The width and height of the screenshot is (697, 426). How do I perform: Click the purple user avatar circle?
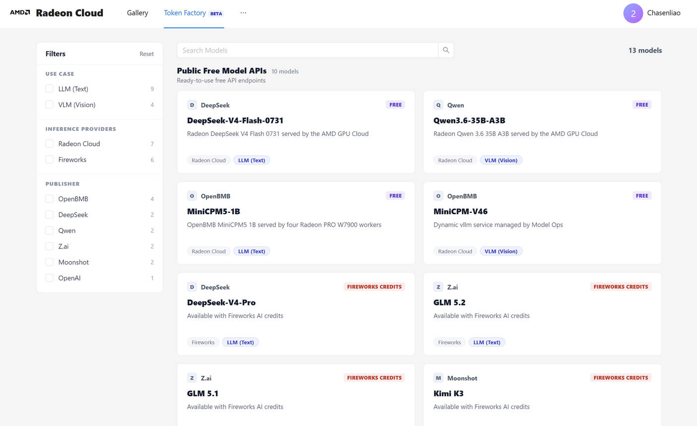point(633,13)
